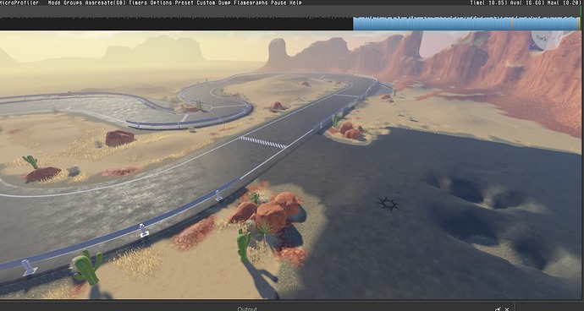This screenshot has width=584, height=311.
Task: Click the Dump button
Action: (x=224, y=3)
